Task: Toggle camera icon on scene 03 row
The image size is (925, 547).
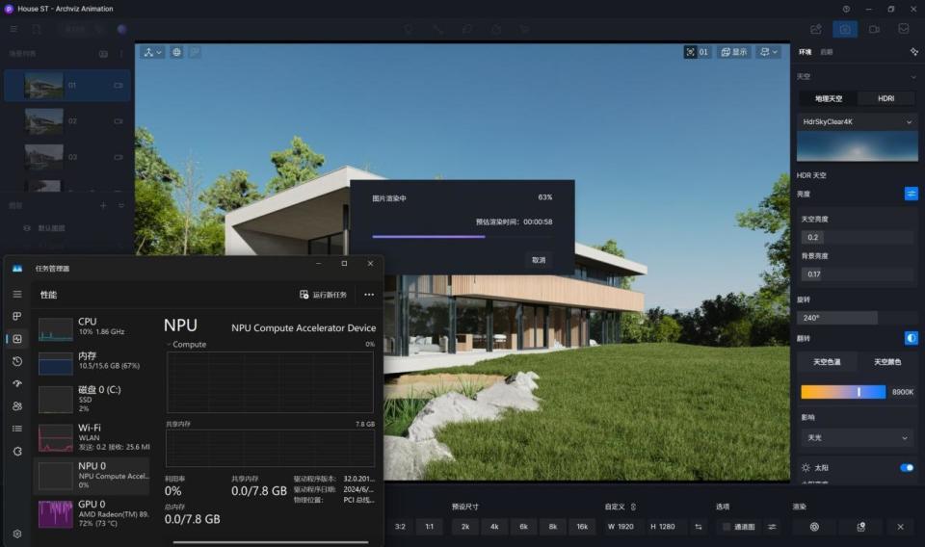Action: [118, 157]
